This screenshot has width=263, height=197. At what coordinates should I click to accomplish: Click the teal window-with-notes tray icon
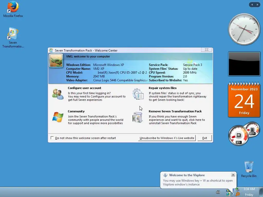(x=228, y=194)
